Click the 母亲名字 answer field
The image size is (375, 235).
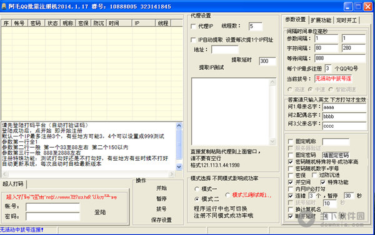(344, 107)
